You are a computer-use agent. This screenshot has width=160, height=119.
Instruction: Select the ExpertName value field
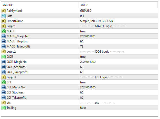tap(97, 21)
